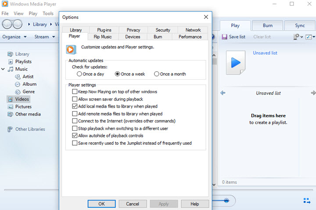Viewport: 316px width, 210px height.
Task: Click the back navigation arrow button
Action: [7, 24]
